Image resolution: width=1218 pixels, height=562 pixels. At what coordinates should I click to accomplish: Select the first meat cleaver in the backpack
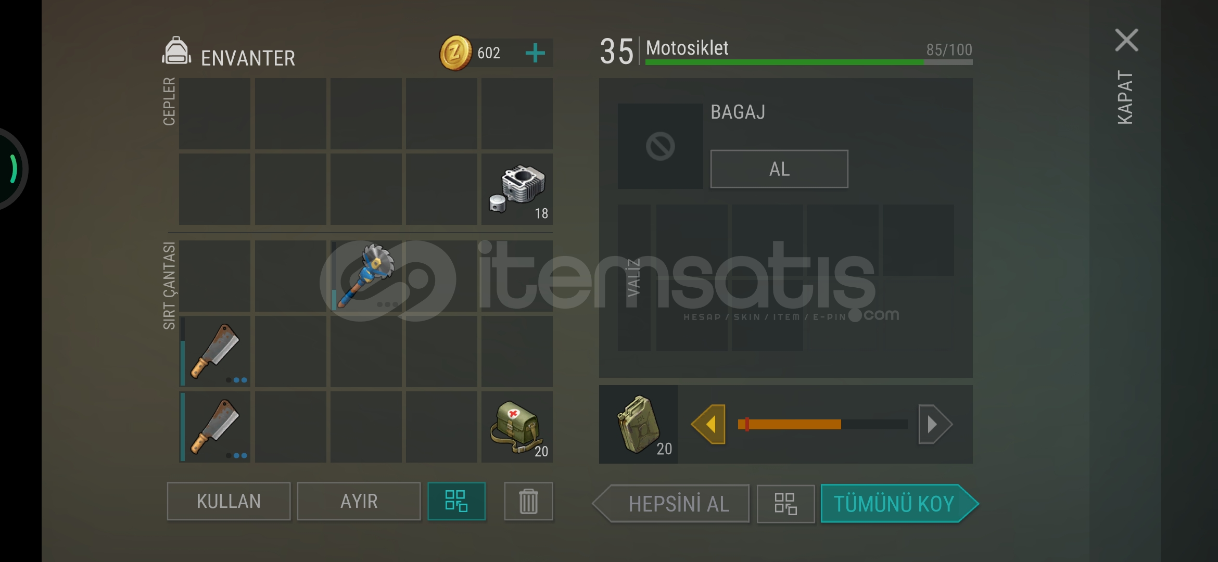(x=215, y=351)
